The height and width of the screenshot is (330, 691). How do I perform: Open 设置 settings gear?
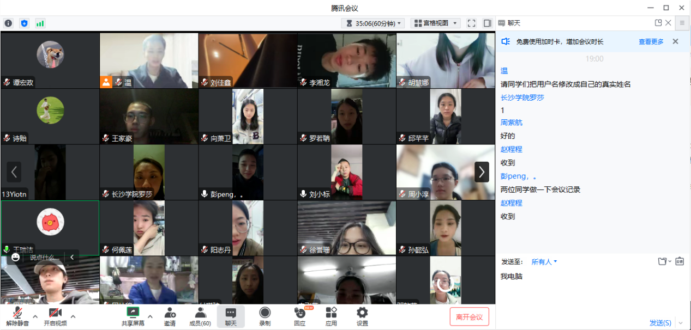(362, 314)
